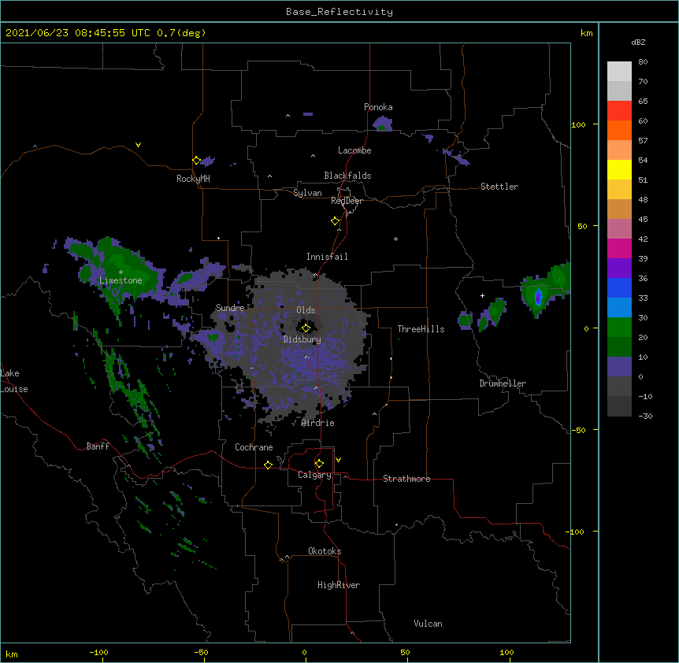Click the Sundre town label

pos(230,308)
